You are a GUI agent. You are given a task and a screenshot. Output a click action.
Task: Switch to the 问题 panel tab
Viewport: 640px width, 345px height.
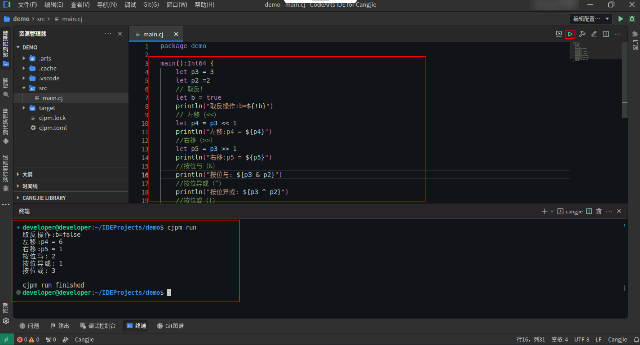point(29,326)
